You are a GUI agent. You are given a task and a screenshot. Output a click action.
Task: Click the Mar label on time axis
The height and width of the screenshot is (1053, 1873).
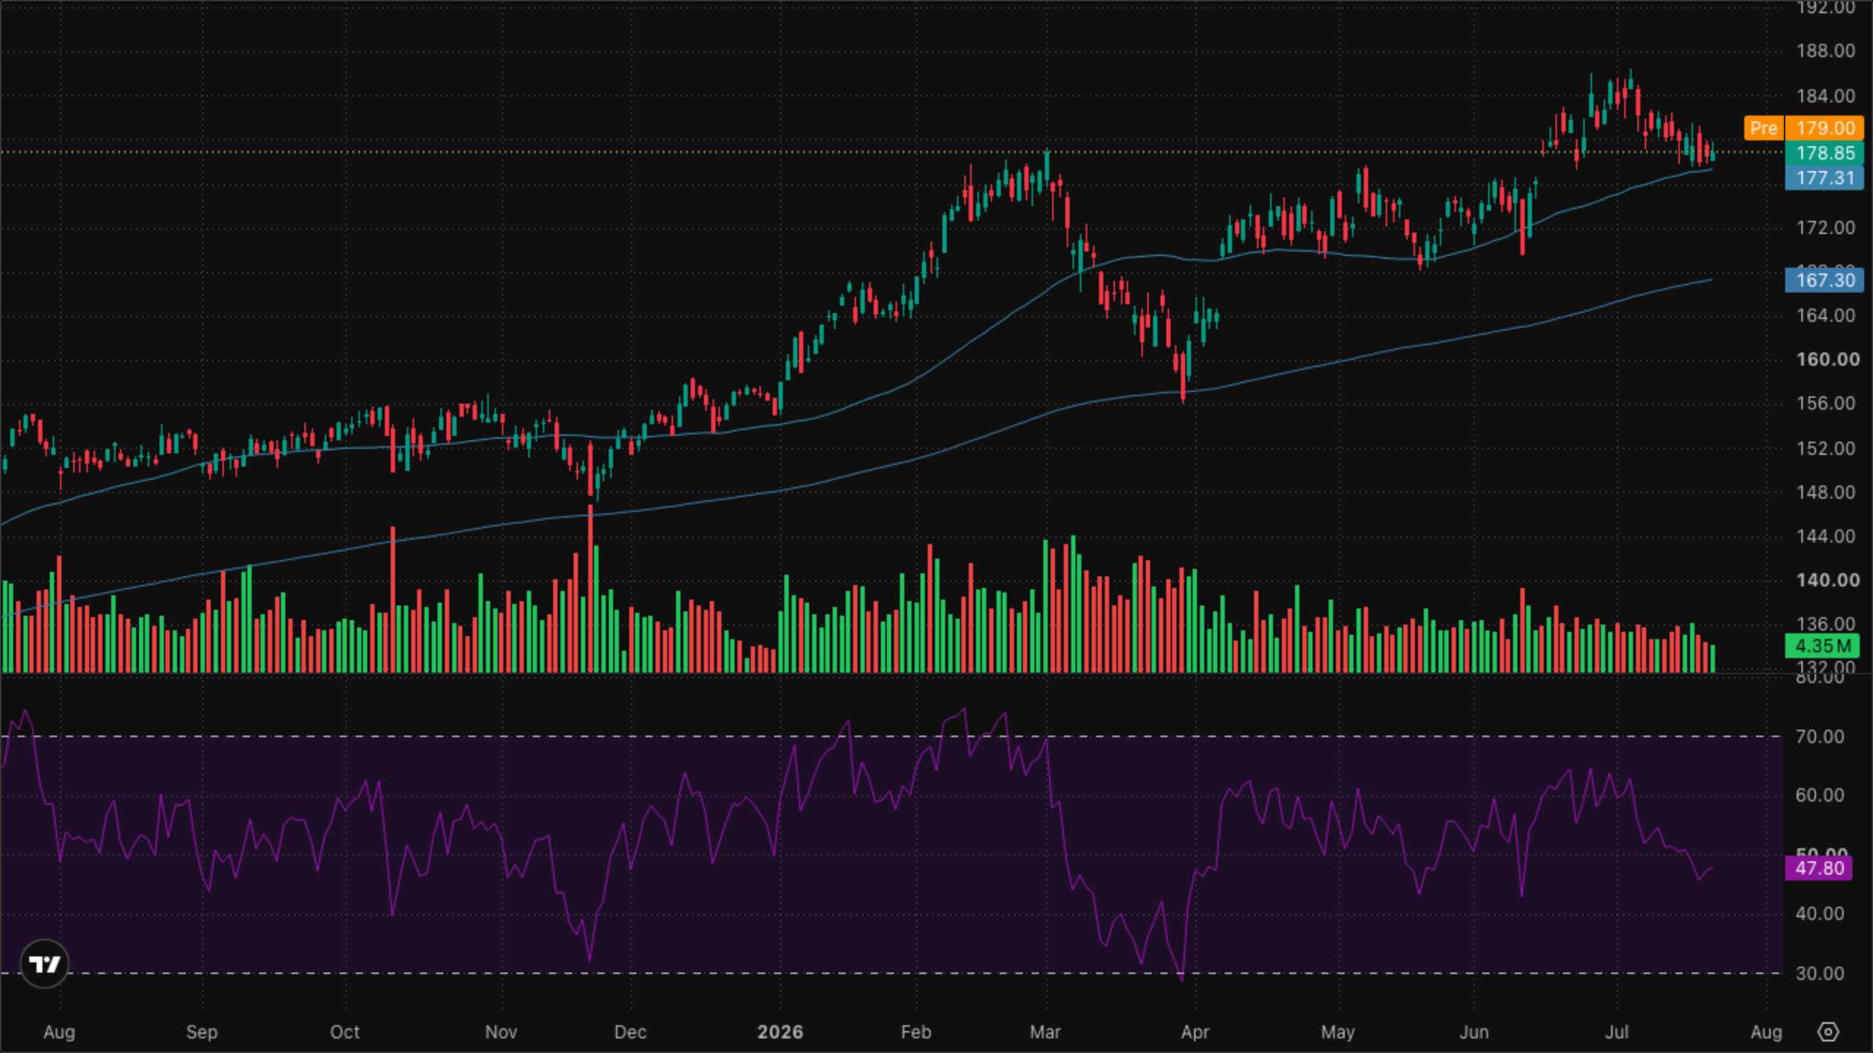click(1045, 1032)
